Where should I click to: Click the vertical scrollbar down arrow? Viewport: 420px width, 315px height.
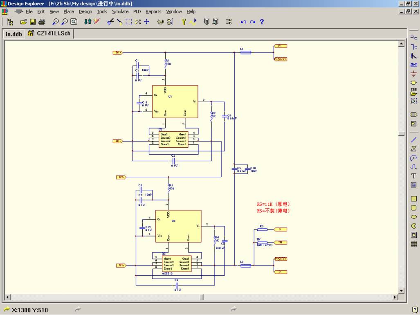(401, 290)
